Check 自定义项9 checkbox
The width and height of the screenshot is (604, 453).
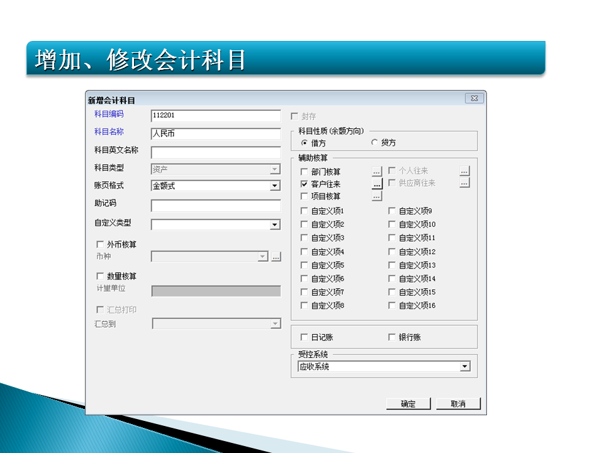click(x=392, y=211)
